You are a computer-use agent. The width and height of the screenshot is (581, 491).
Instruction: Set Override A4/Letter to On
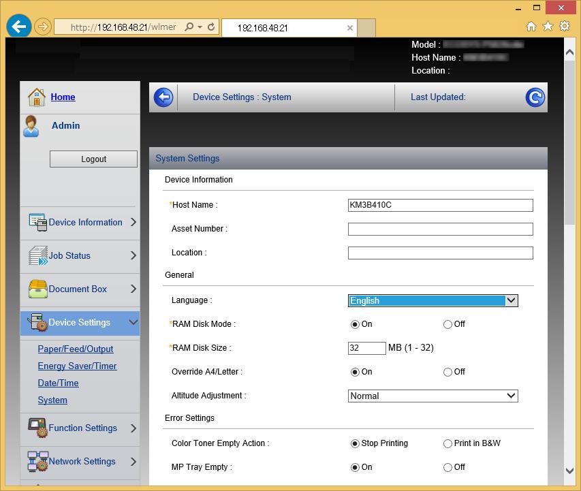355,372
